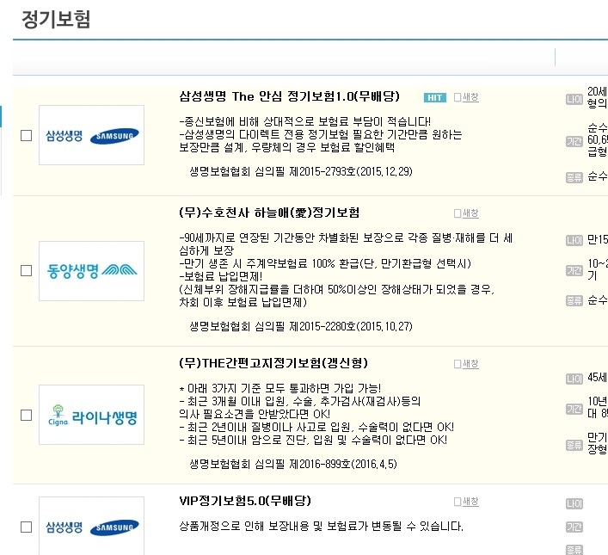
Task: Click text 생명보험협회 심의필 제2015-2793호(2015.12.29)
Action: [301, 171]
